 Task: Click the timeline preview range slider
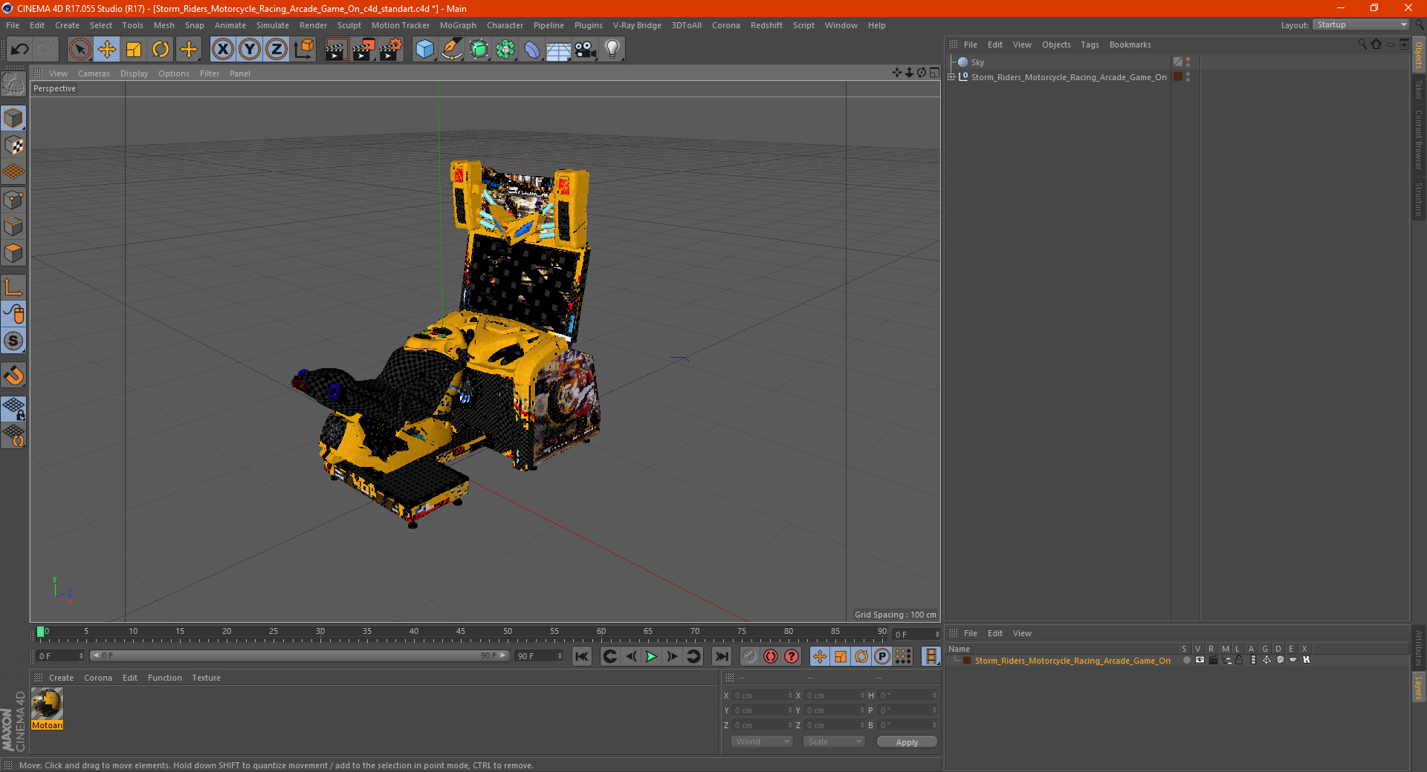[300, 655]
